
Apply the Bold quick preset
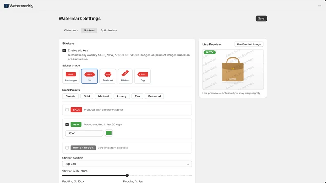pyautogui.click(x=87, y=96)
